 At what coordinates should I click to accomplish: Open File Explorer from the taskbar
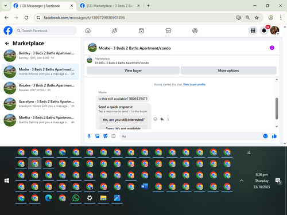coord(103,198)
